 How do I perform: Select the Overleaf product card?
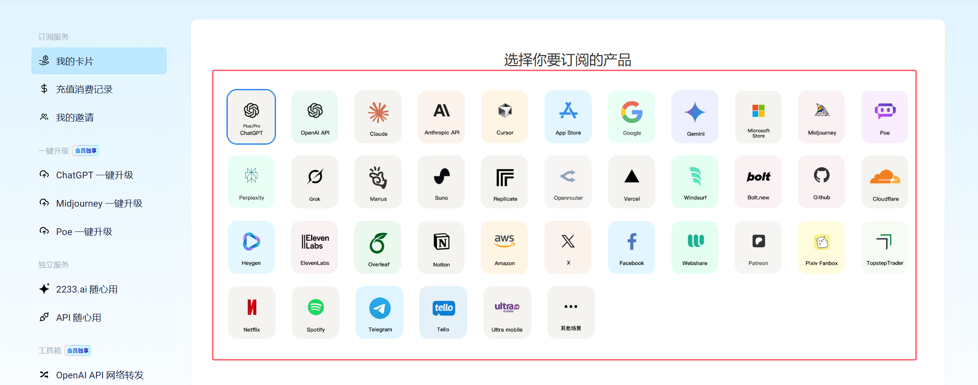(x=378, y=247)
